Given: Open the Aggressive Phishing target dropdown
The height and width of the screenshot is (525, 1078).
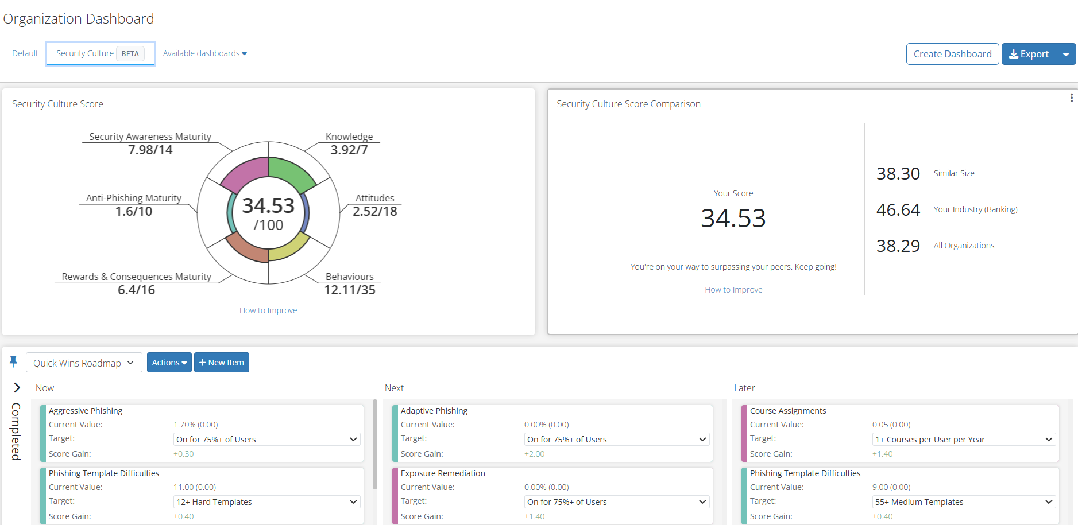Looking at the screenshot, I should [266, 440].
